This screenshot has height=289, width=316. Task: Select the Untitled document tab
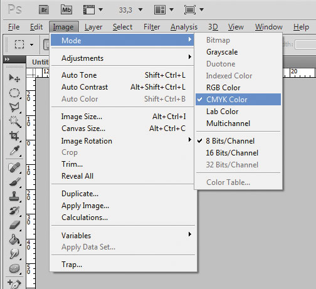[38, 62]
